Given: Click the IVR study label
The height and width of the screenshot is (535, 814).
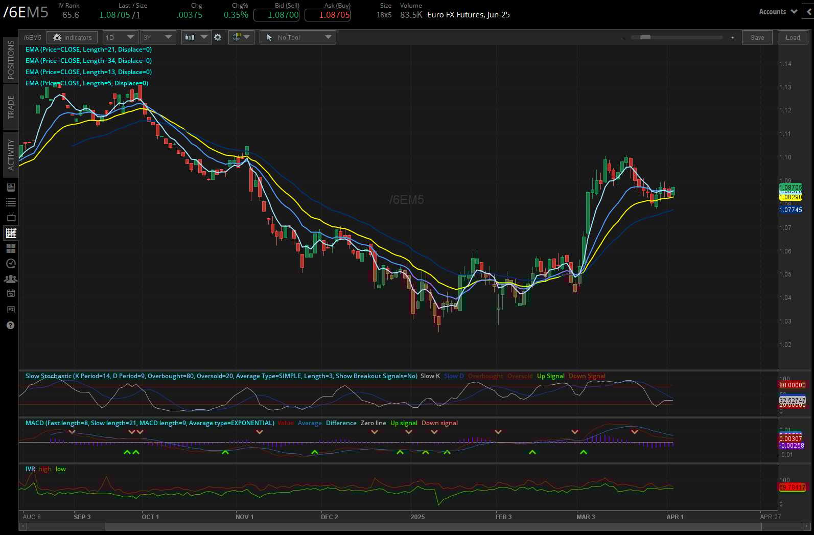Looking at the screenshot, I should (30, 469).
